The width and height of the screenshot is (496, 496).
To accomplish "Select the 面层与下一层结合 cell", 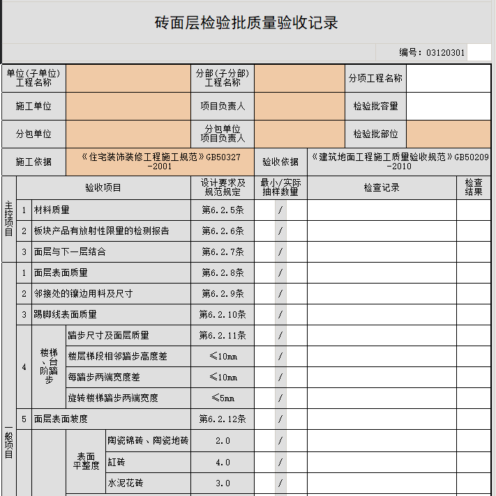I will pos(111,251).
